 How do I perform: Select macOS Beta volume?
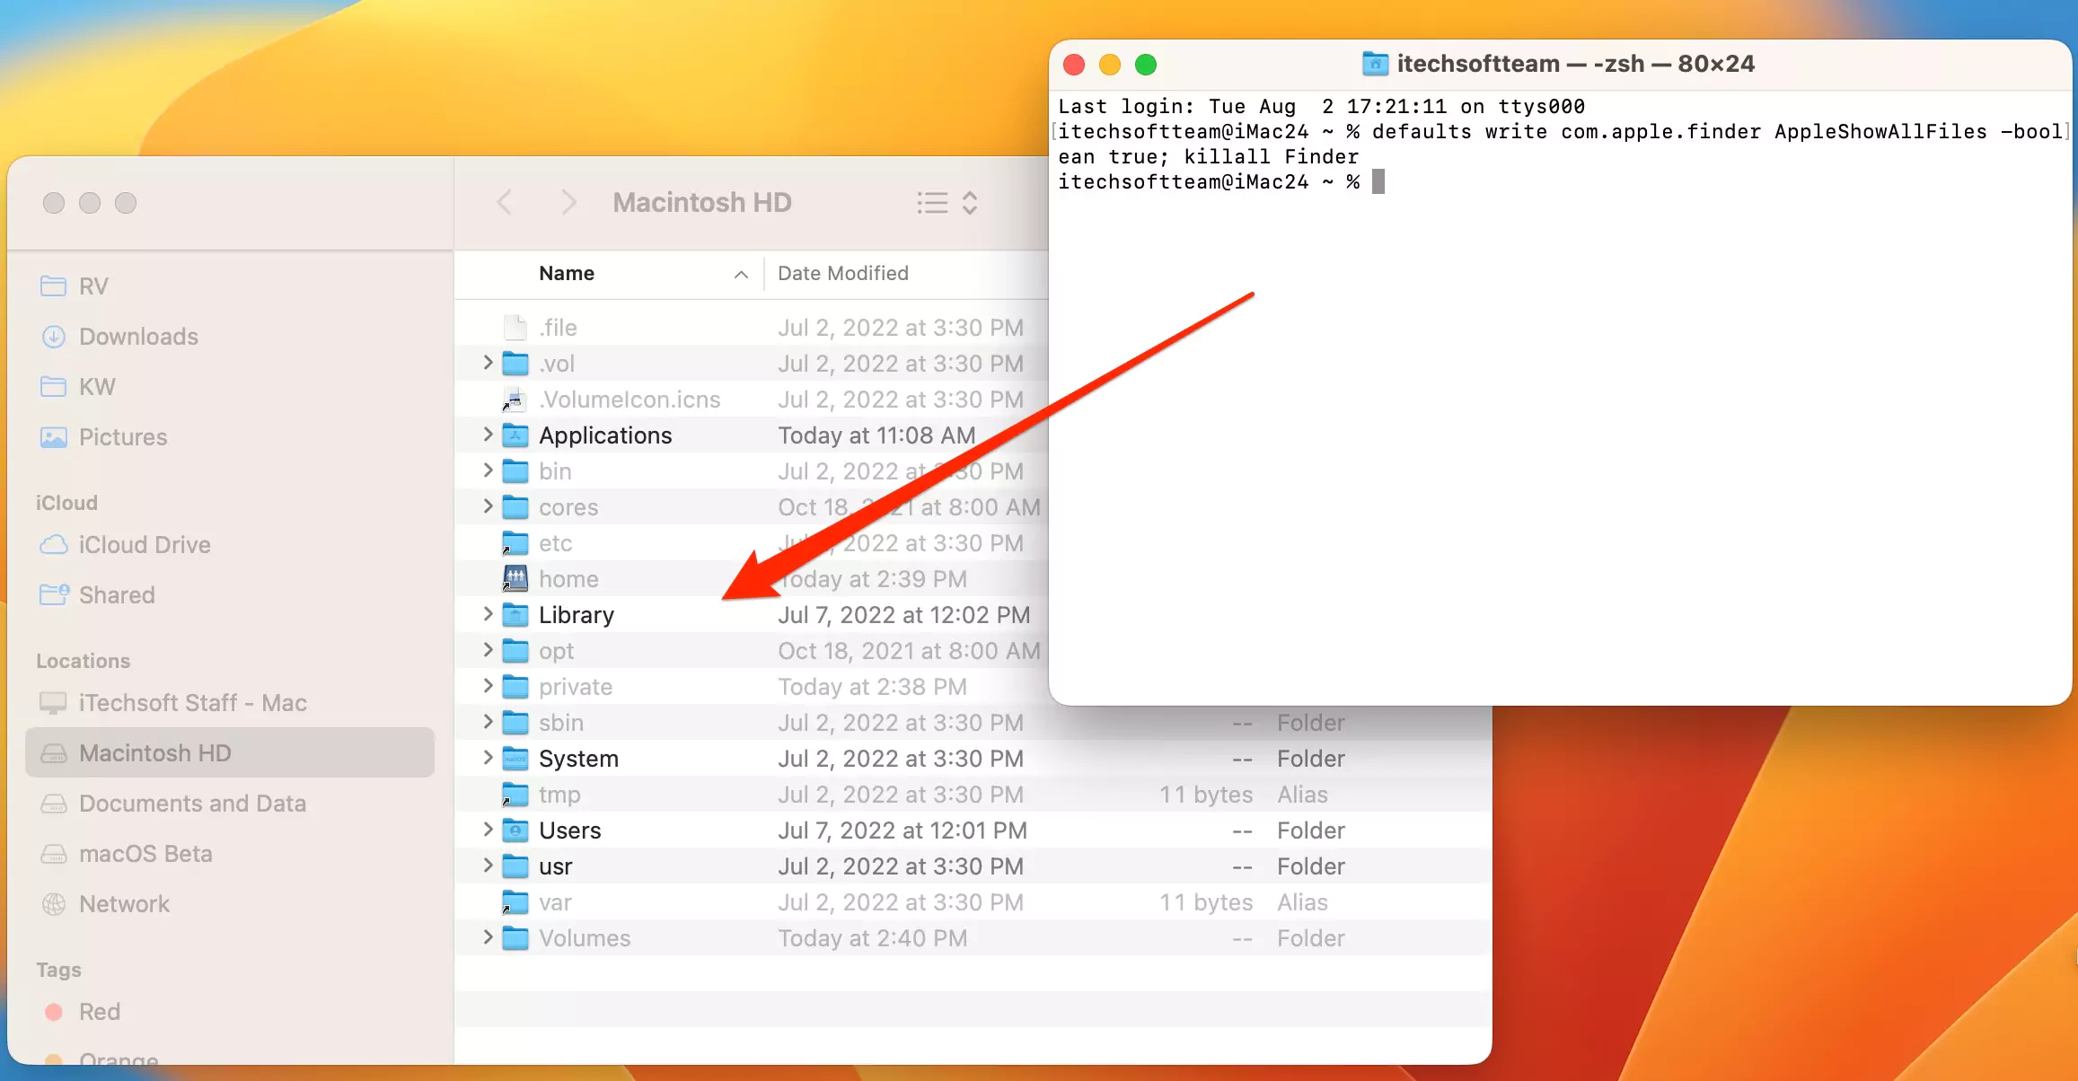click(127, 854)
